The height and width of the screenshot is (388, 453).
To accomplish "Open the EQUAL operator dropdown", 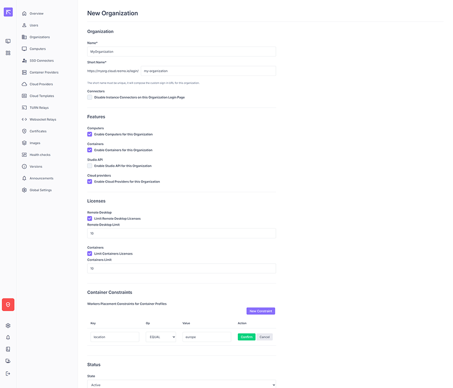I will coord(161,337).
